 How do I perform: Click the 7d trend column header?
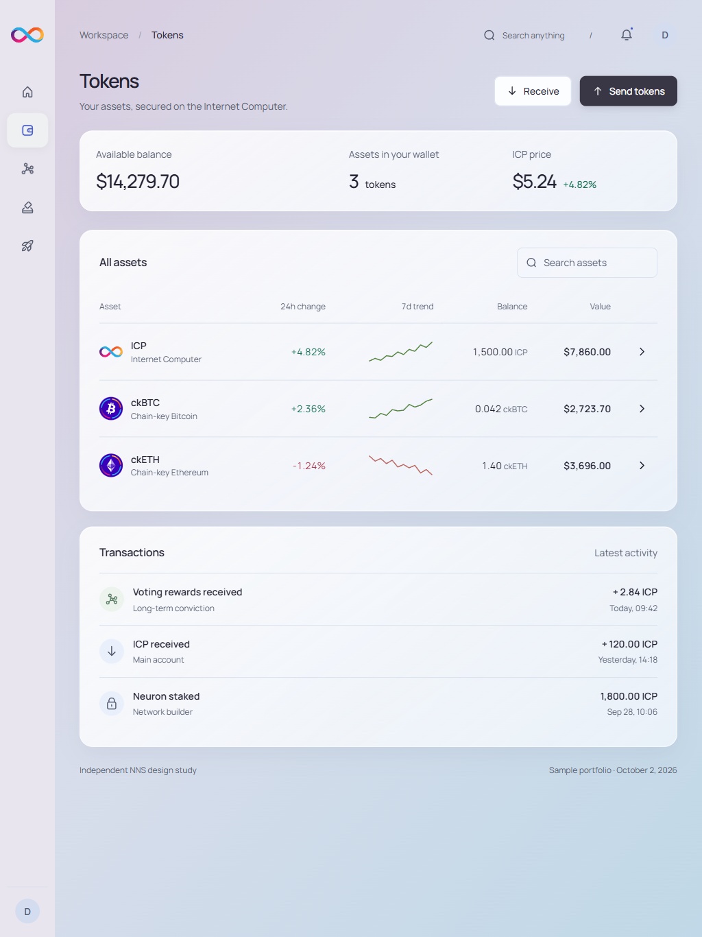point(417,307)
